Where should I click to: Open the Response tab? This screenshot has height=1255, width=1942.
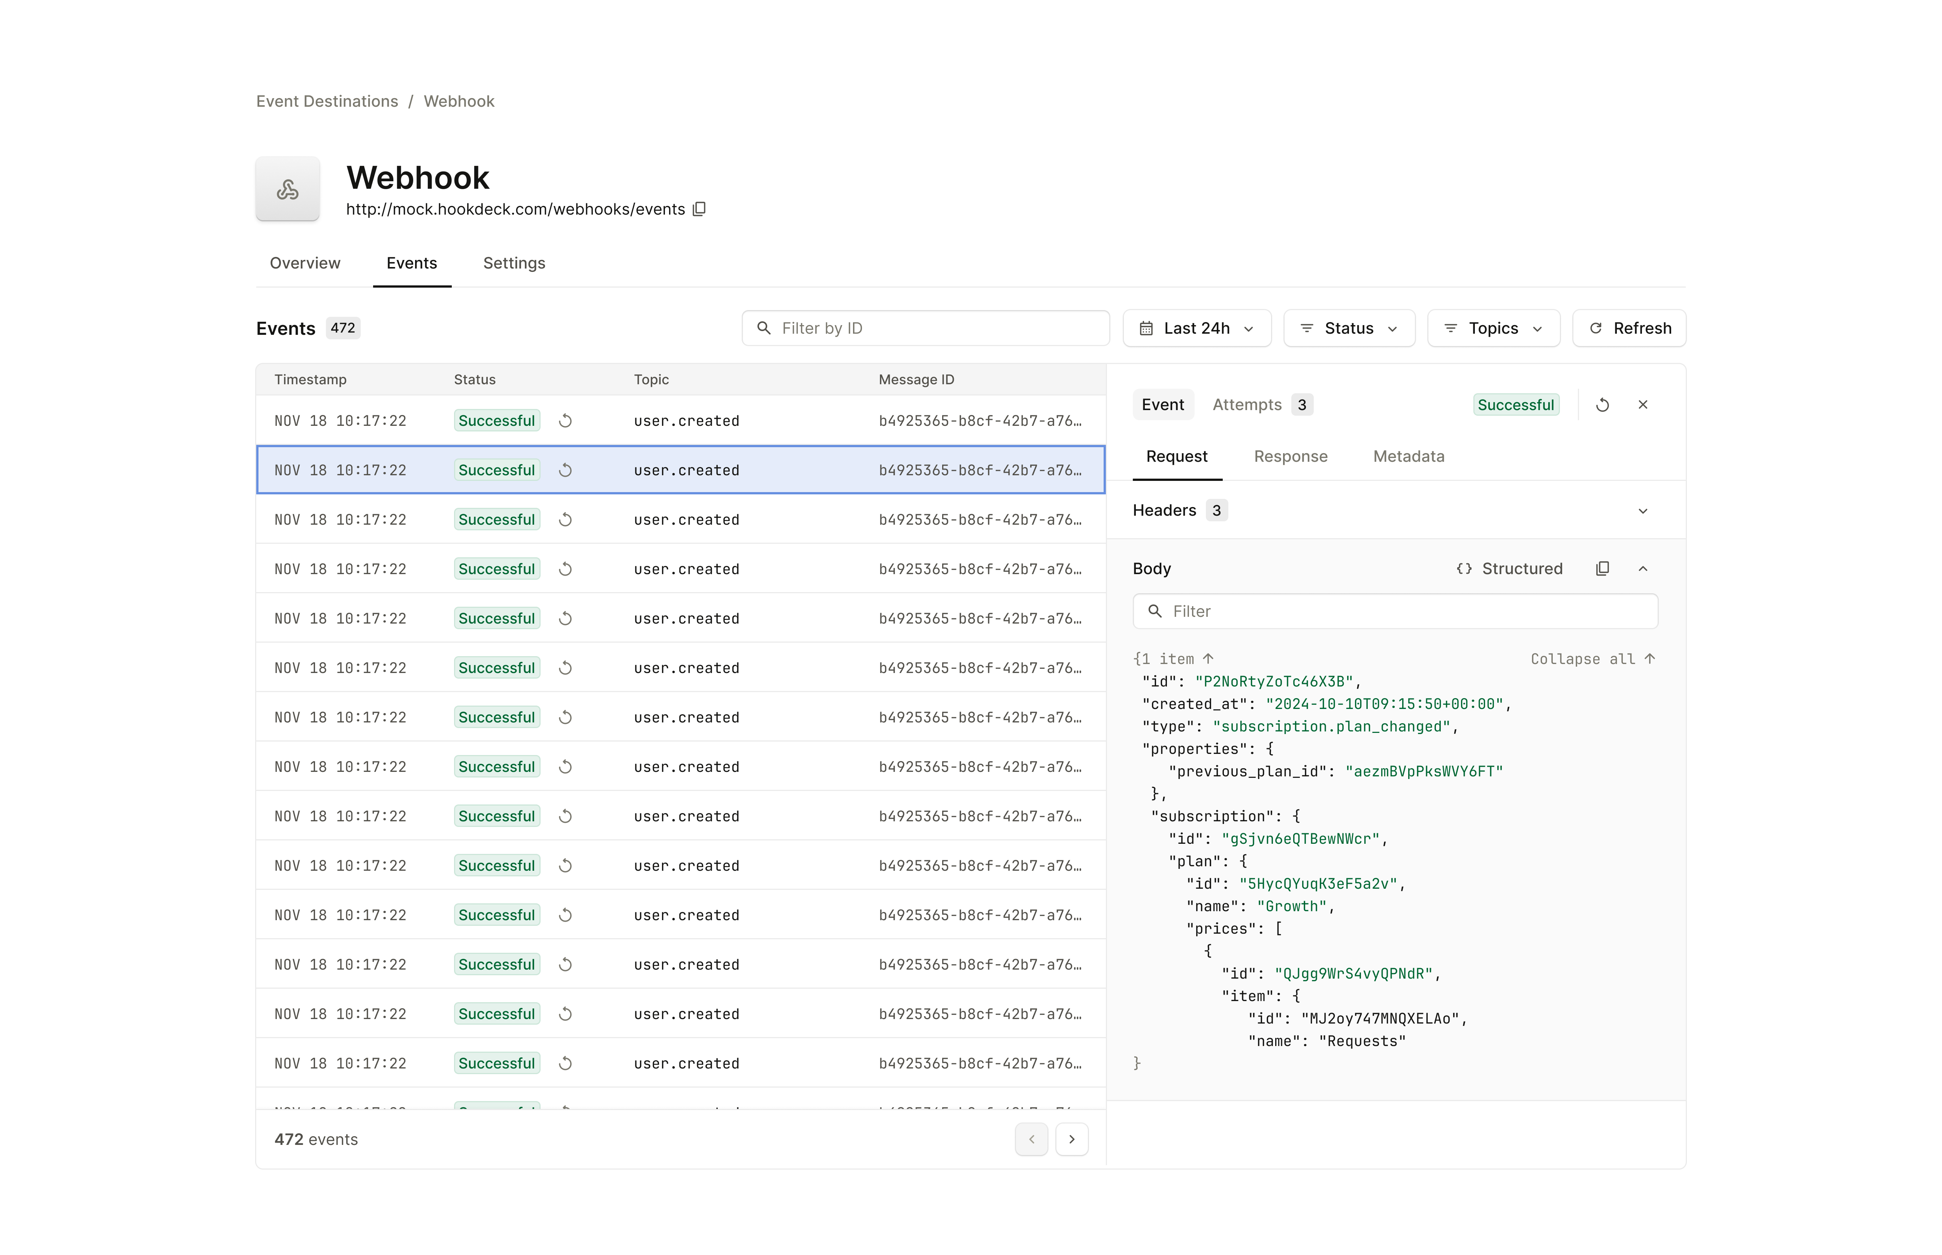[1290, 457]
